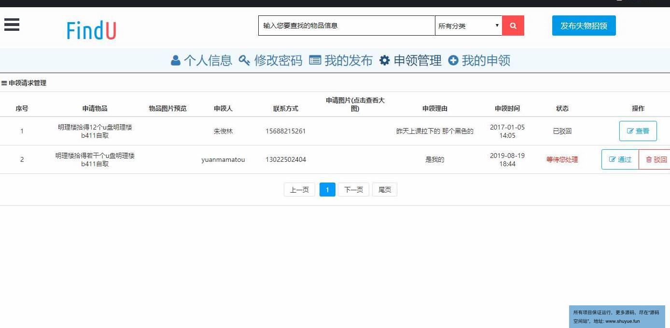Screen dimensions: 670x328
Task: Click the 序号 column header
Action: click(22, 108)
